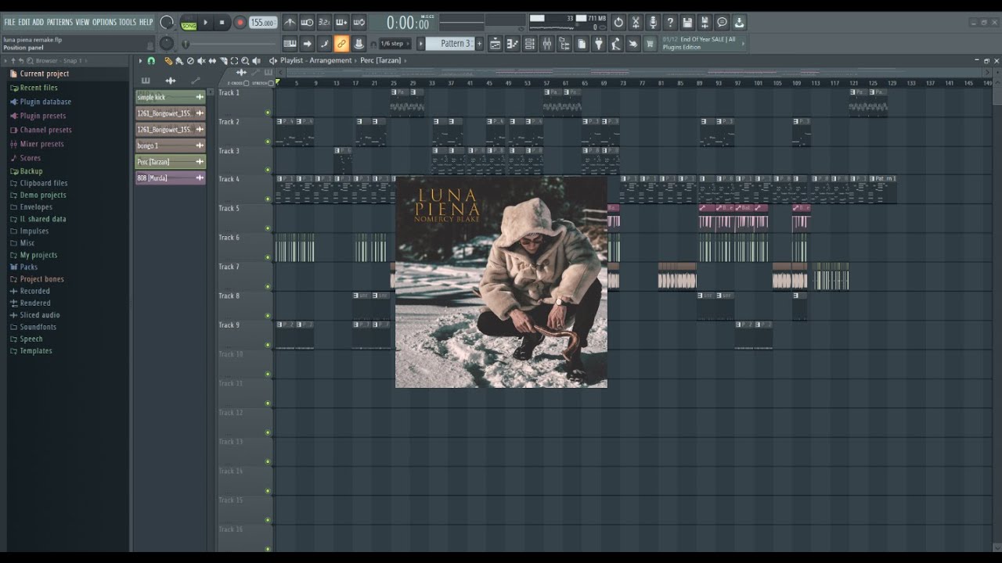Expand the Plugin database browser entry

coord(40,102)
